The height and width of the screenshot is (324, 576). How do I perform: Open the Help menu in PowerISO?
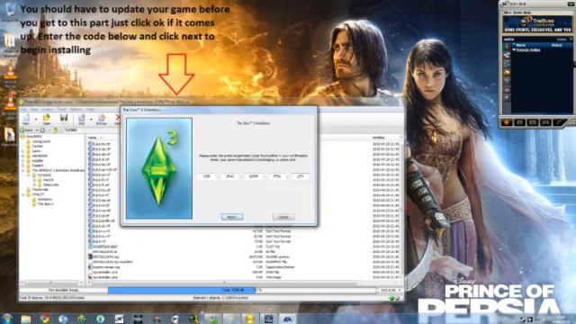[x=90, y=110]
